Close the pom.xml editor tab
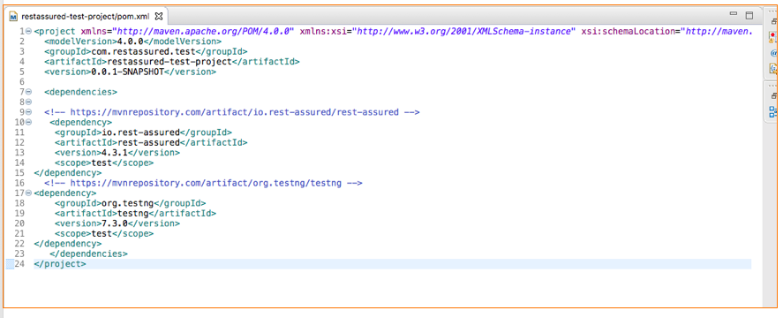 coord(159,17)
